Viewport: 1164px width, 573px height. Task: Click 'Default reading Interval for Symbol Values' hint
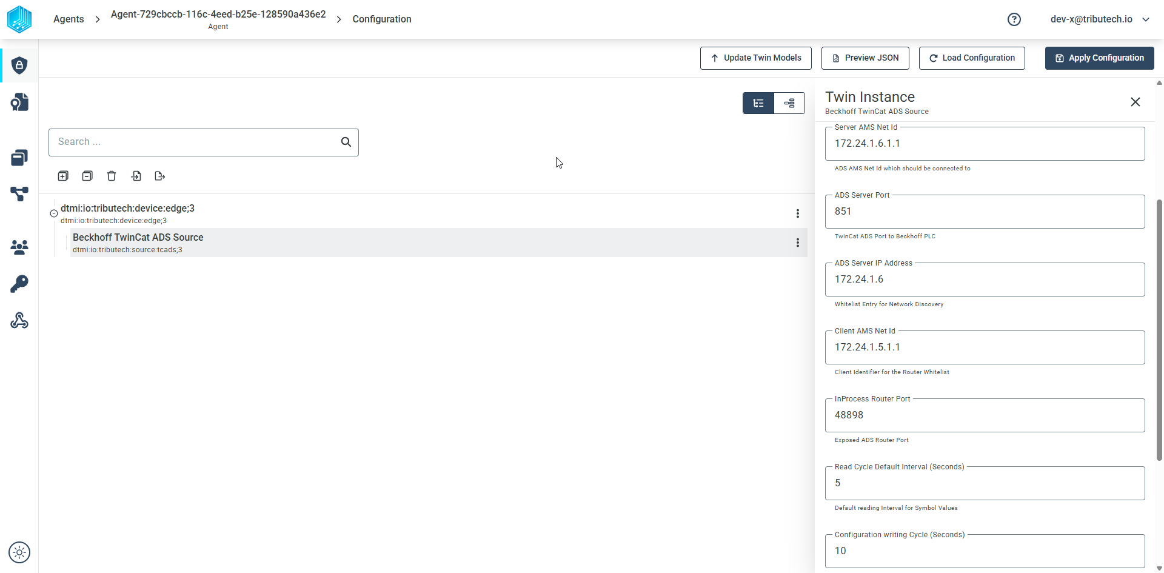click(x=896, y=508)
